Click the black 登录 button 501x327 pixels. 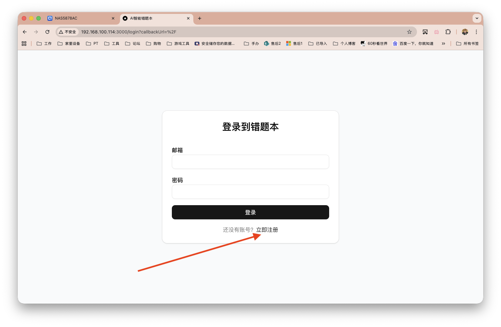pos(251,212)
